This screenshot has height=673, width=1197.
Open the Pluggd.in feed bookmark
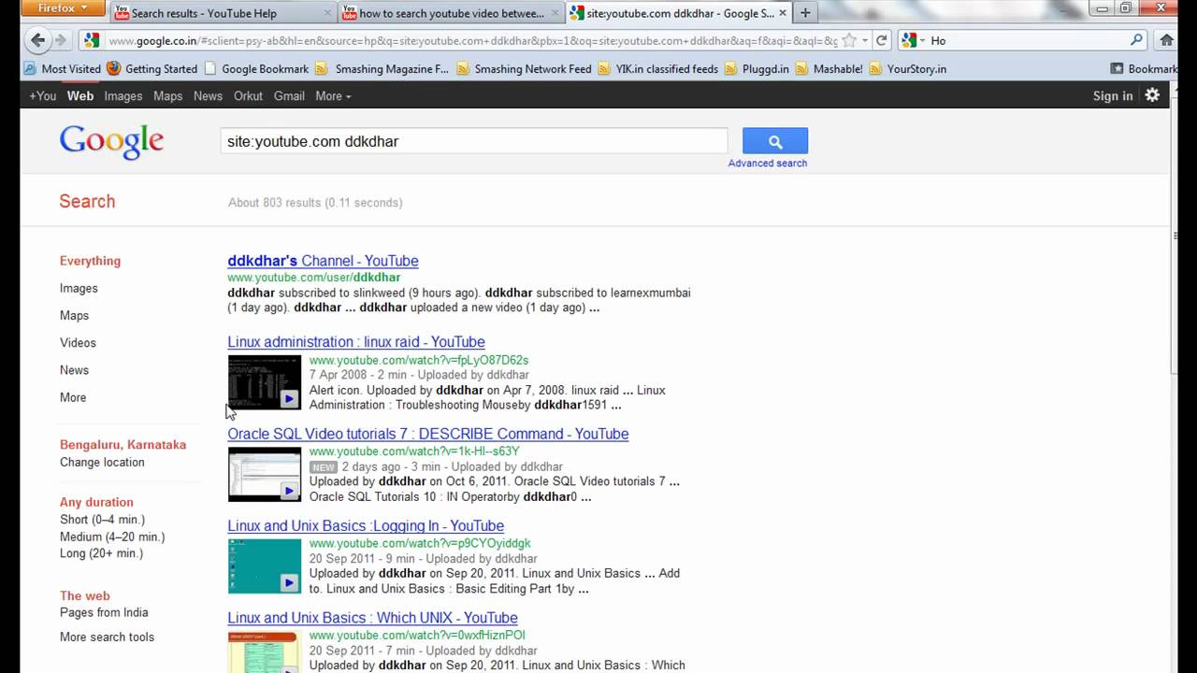click(x=756, y=68)
